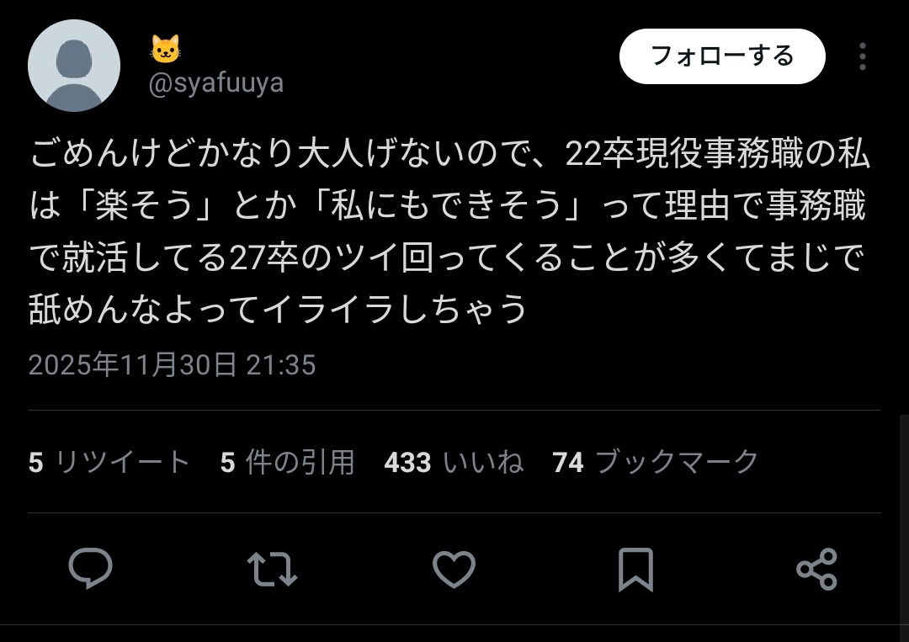Show the 433 いいね likes list
Image resolution: width=909 pixels, height=642 pixels.
(454, 463)
